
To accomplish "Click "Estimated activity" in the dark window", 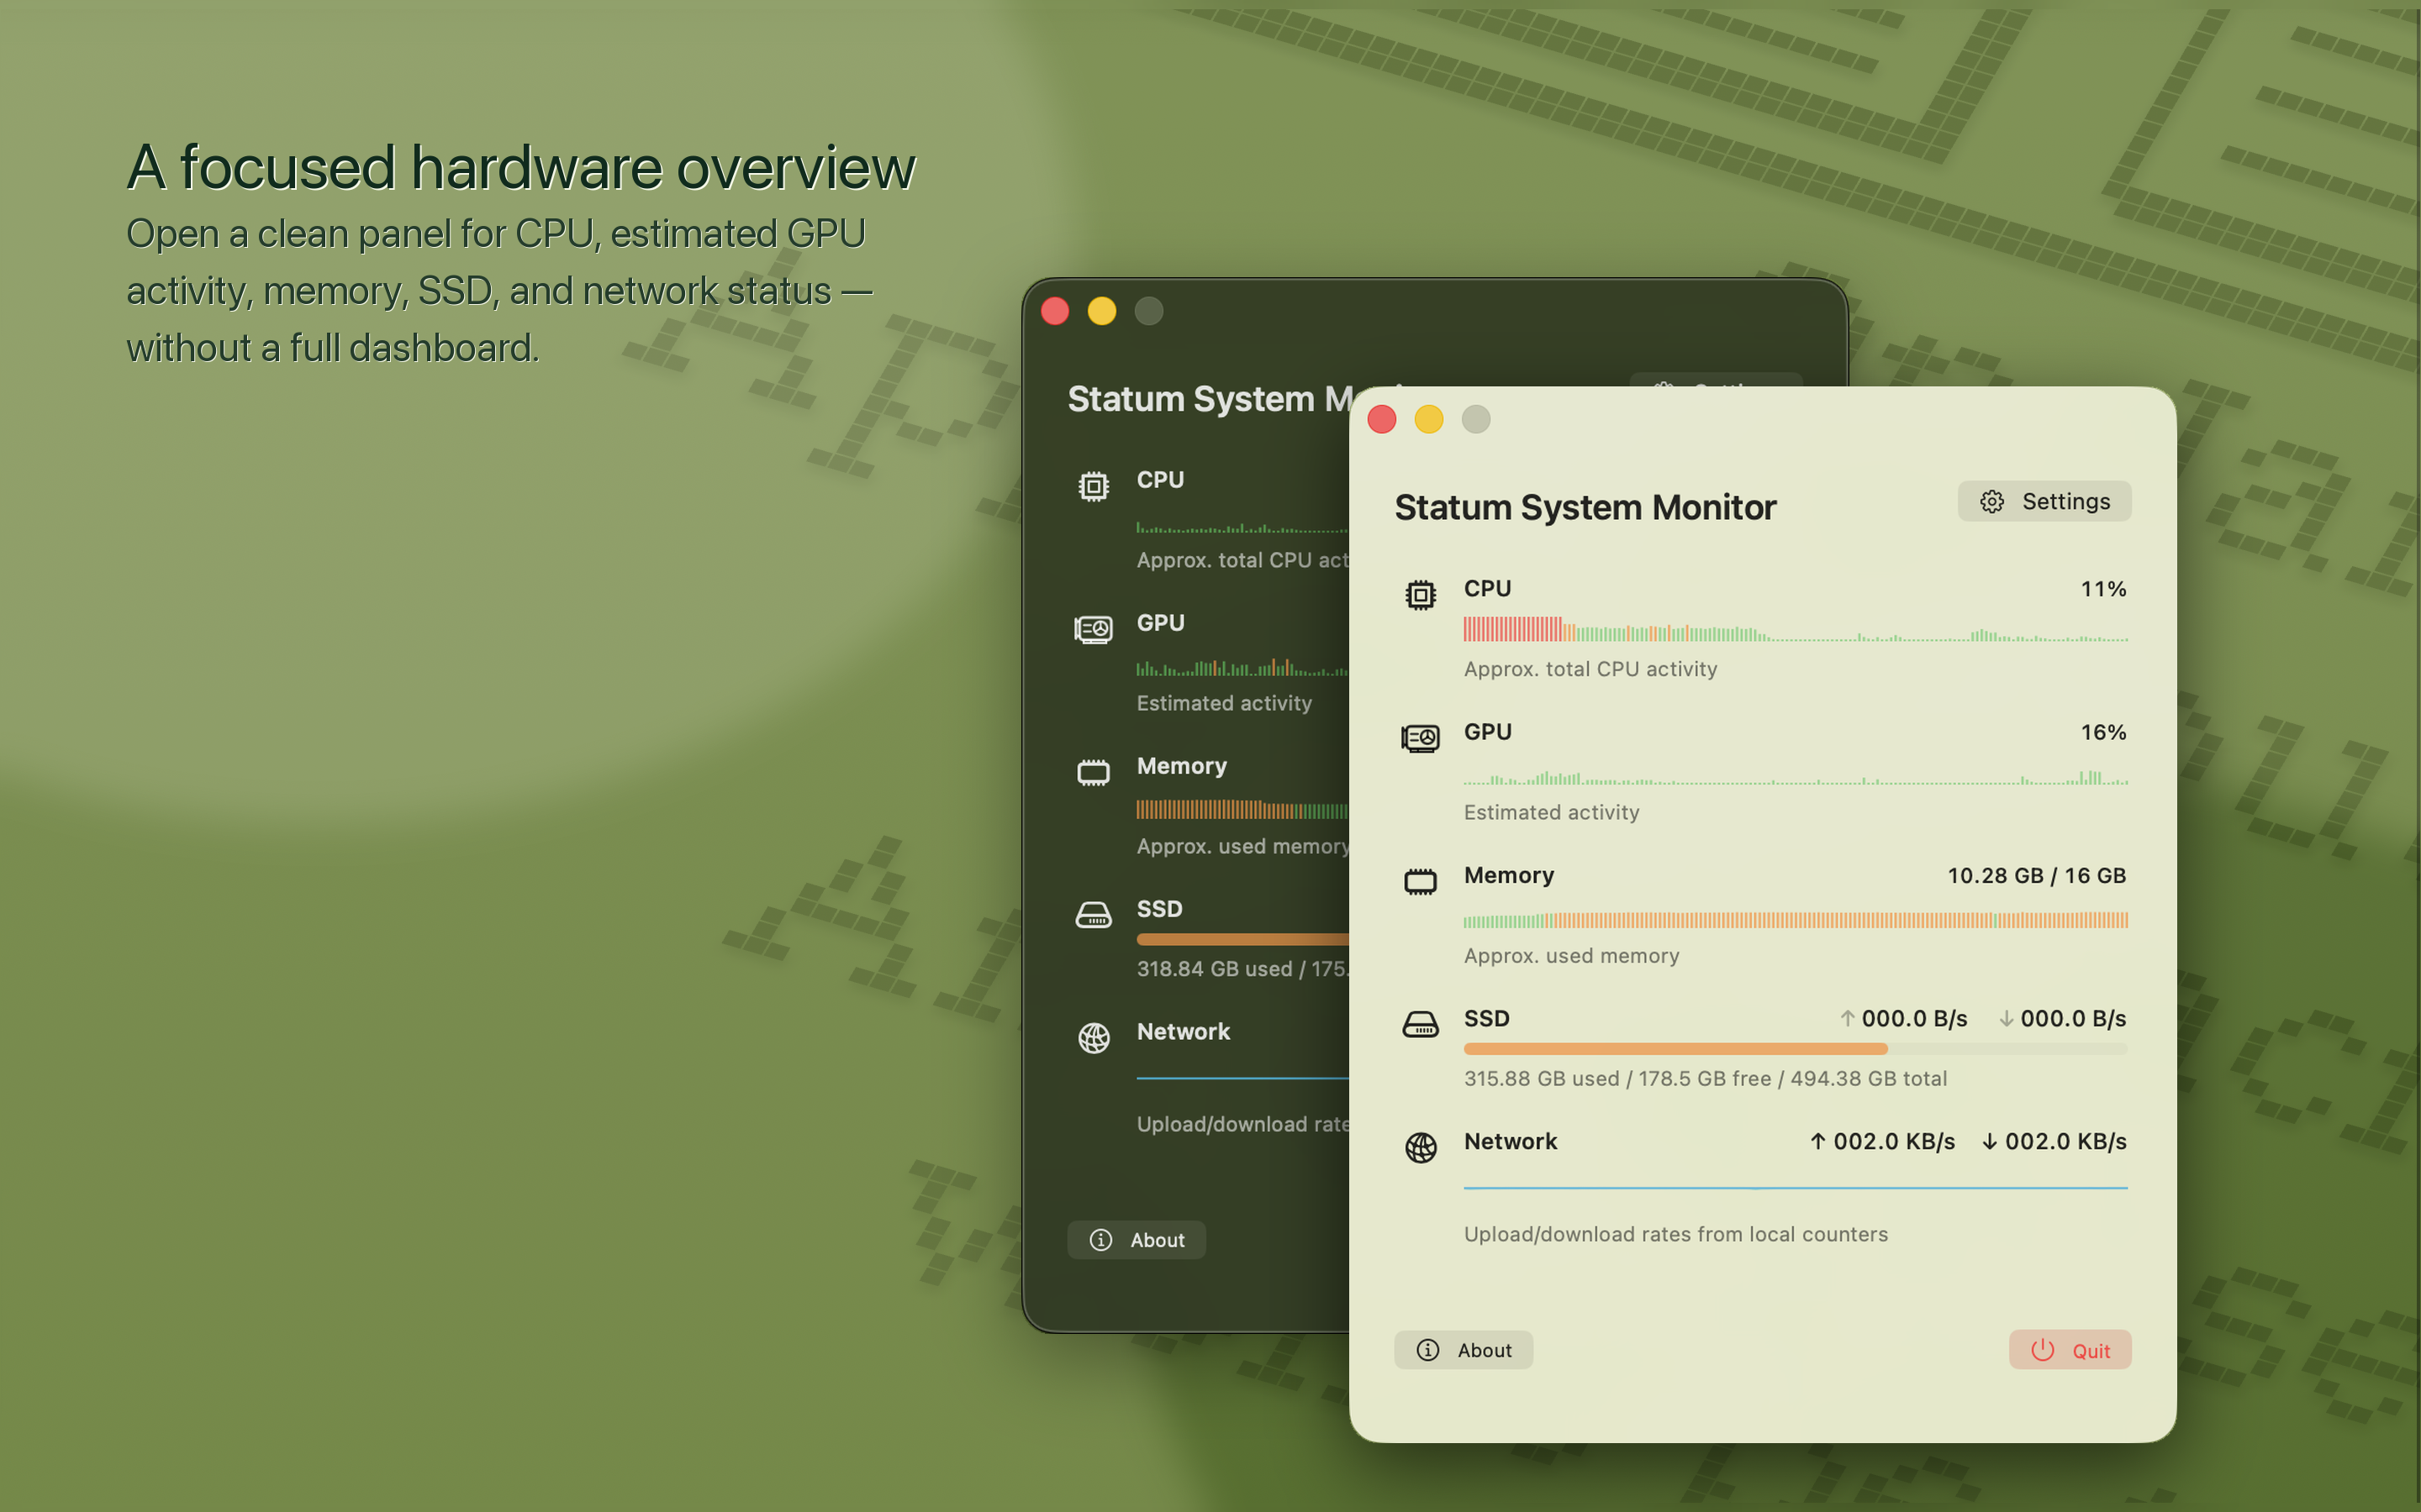I will (x=1223, y=703).
